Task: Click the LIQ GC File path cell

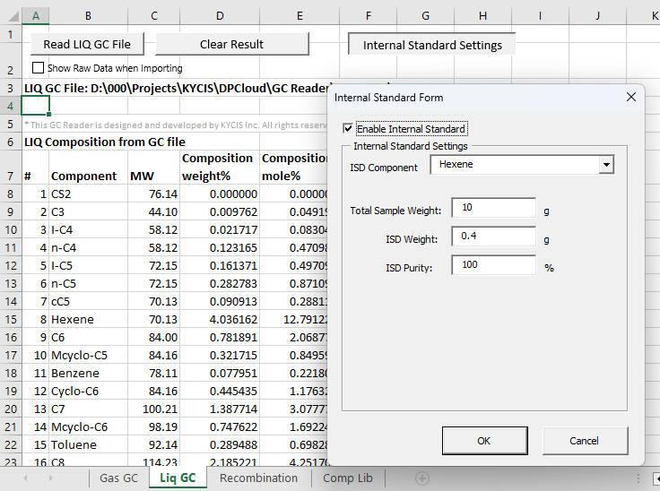Action: [175, 89]
